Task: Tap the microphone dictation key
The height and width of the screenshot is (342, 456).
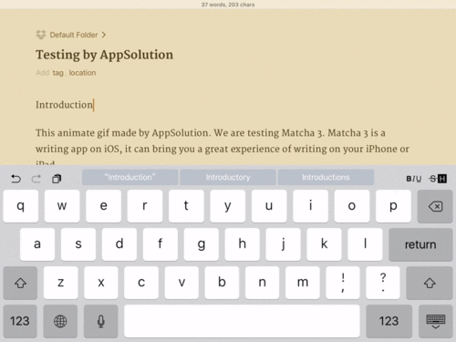Action: pyautogui.click(x=101, y=321)
